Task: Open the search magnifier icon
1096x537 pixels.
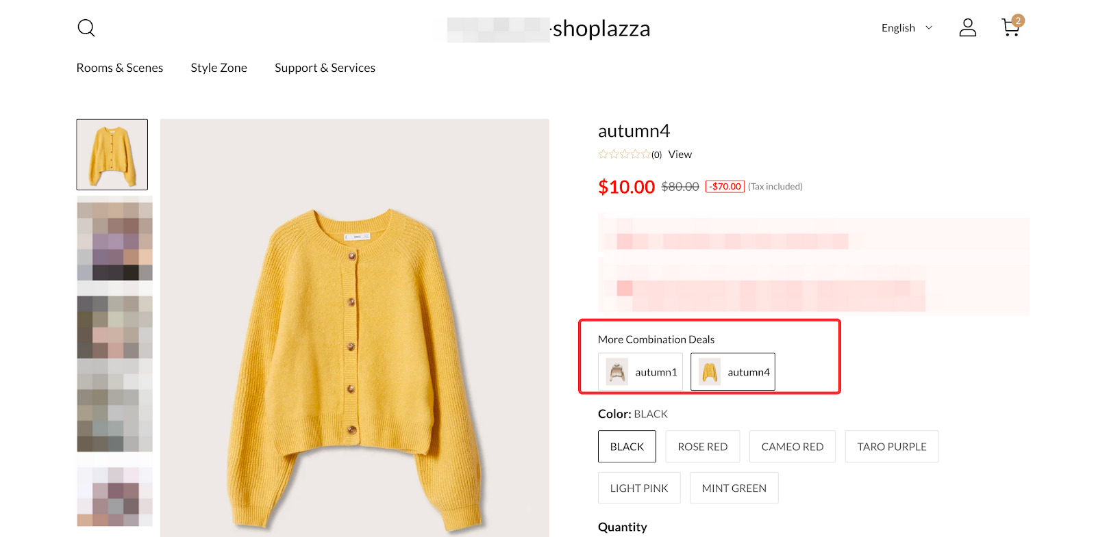Action: point(86,28)
